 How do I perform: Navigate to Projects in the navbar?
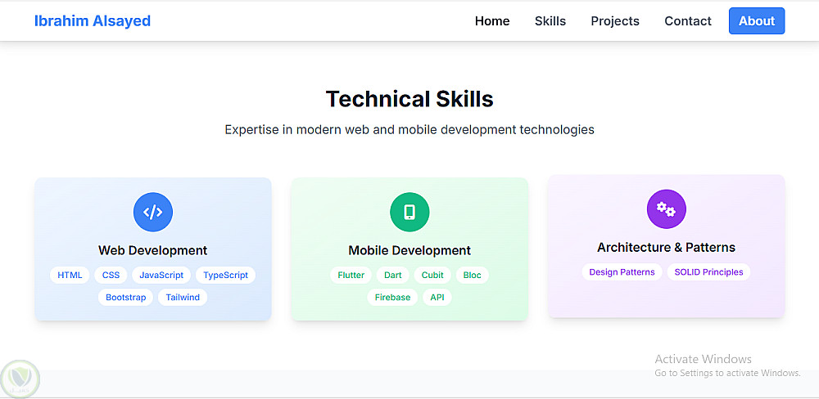[x=615, y=21]
